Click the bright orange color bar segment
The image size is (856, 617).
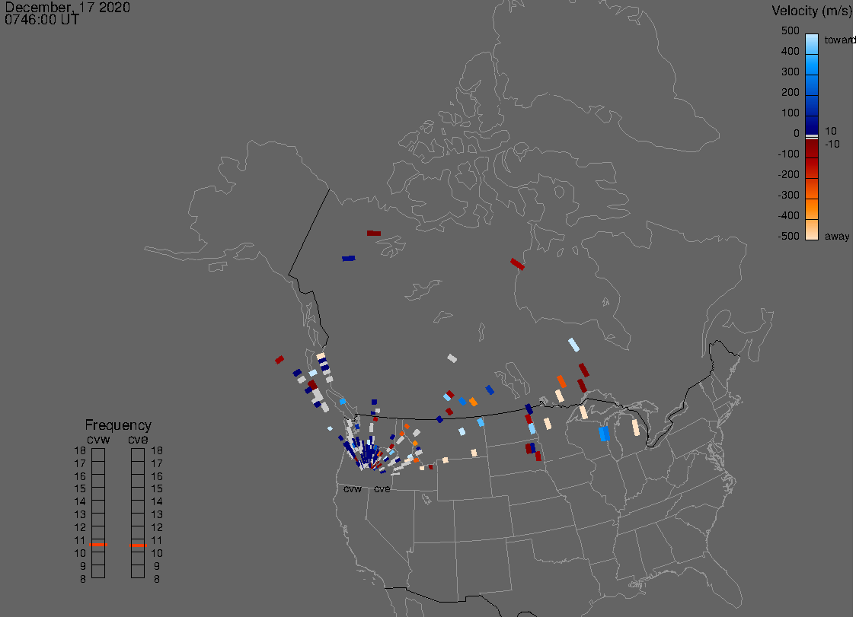(x=812, y=209)
